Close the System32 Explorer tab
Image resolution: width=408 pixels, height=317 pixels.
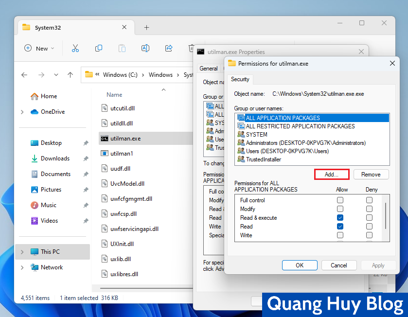(124, 27)
